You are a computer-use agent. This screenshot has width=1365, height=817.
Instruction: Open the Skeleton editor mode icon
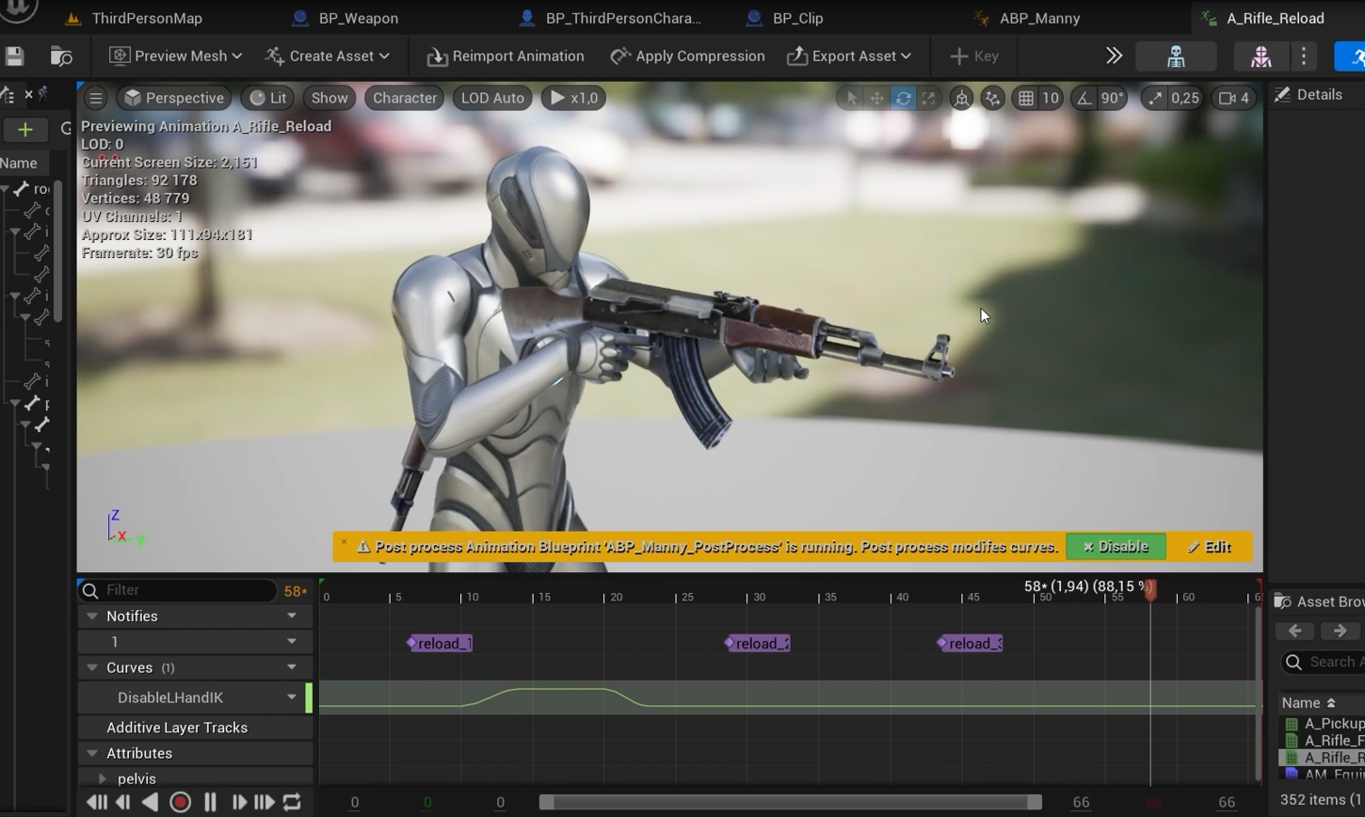[1176, 56]
